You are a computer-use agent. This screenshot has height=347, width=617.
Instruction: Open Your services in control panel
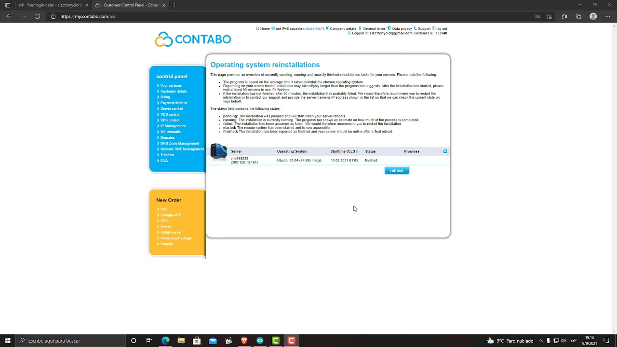point(171,85)
